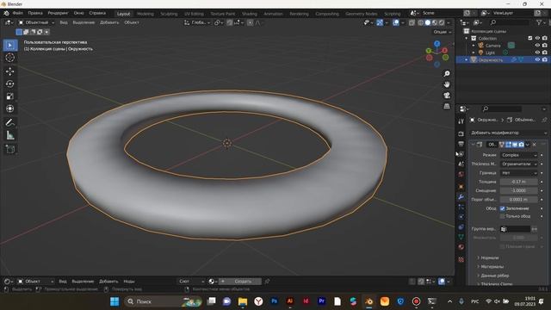Open the Правка menu
Screen dimensions: 551x310
[x=35, y=13]
